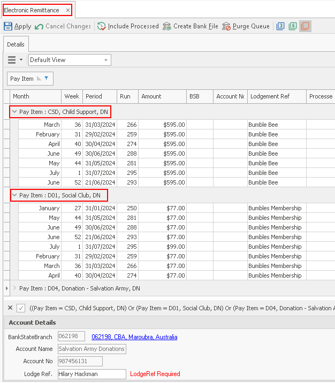Expand the D04 Donation Salvation Army group
The width and height of the screenshot is (335, 383).
[x=14, y=288]
